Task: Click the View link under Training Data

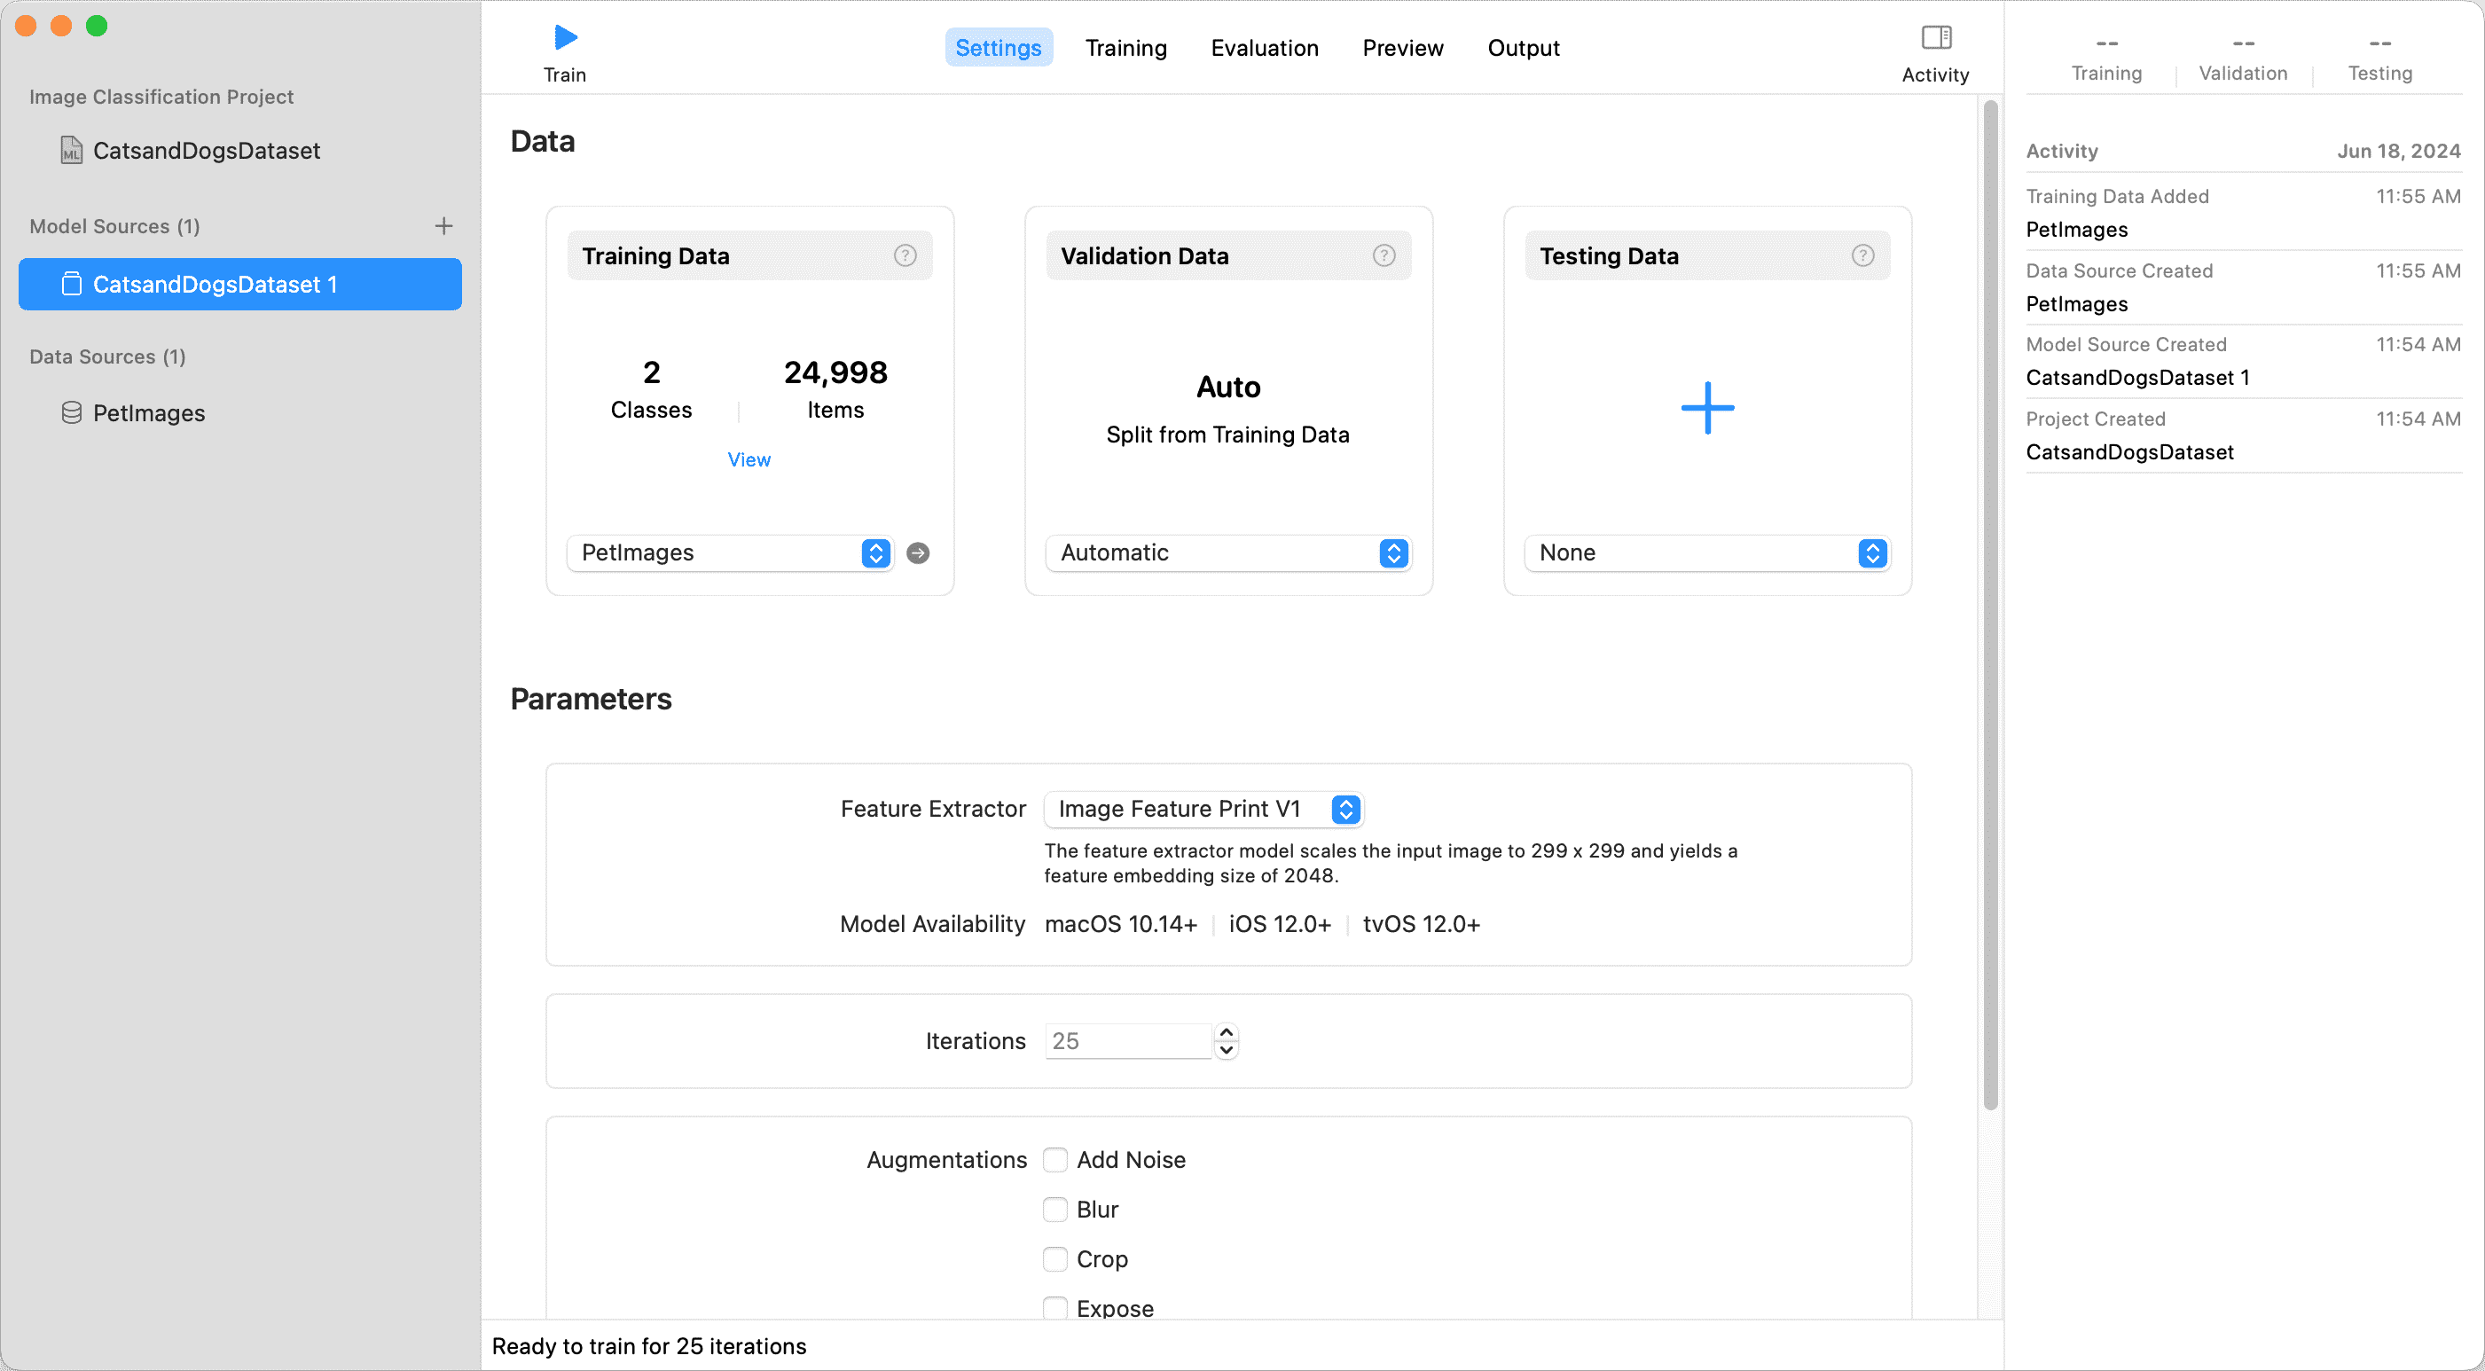Action: [749, 460]
